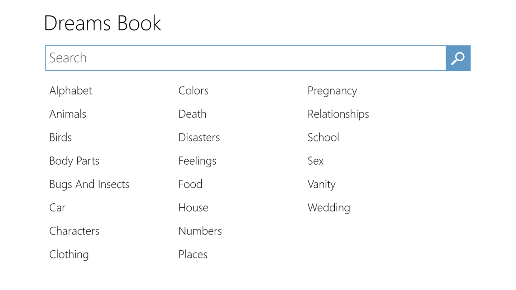Go to the Places category
Image resolution: width=516 pixels, height=290 pixels.
[x=193, y=254]
